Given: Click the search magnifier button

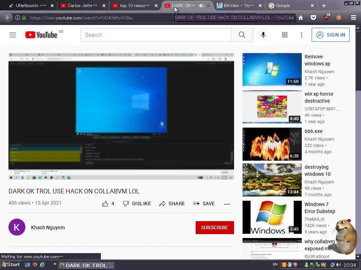Looking at the screenshot, I should [x=242, y=35].
